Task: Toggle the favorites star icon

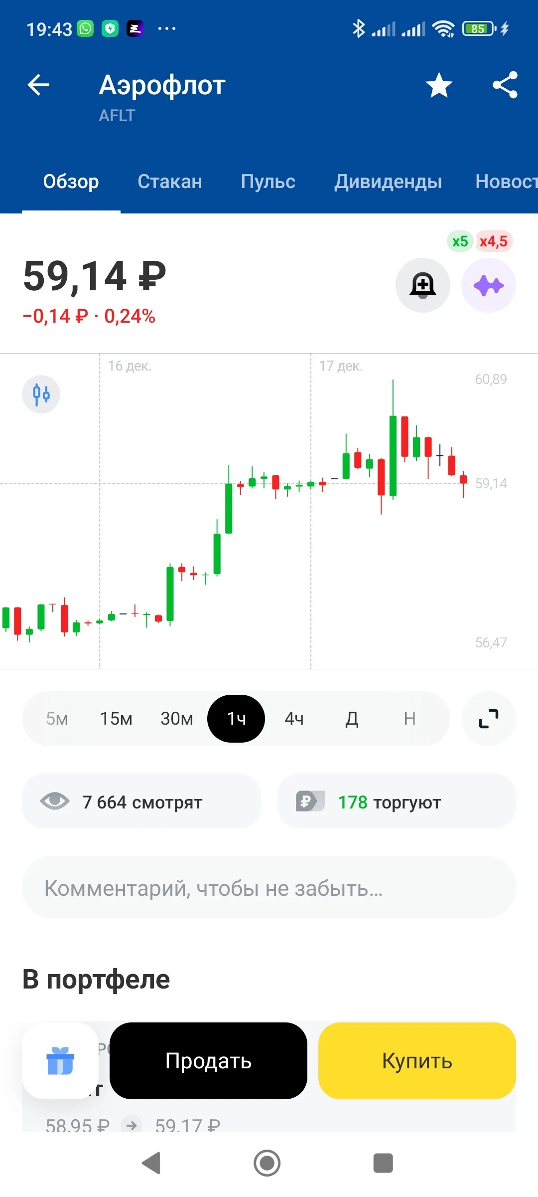Action: pos(439,85)
